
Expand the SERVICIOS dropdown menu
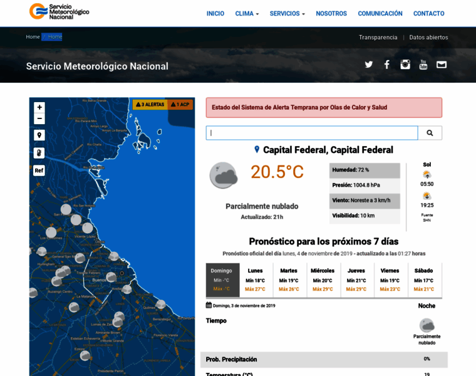pyautogui.click(x=287, y=14)
